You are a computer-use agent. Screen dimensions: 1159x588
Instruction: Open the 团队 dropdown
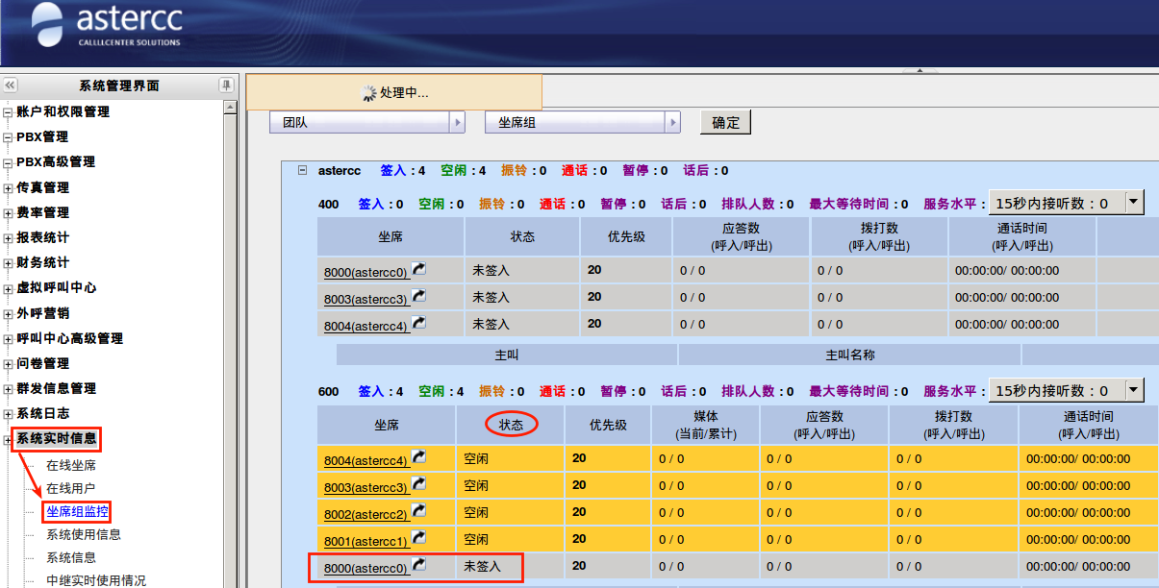pyautogui.click(x=458, y=123)
